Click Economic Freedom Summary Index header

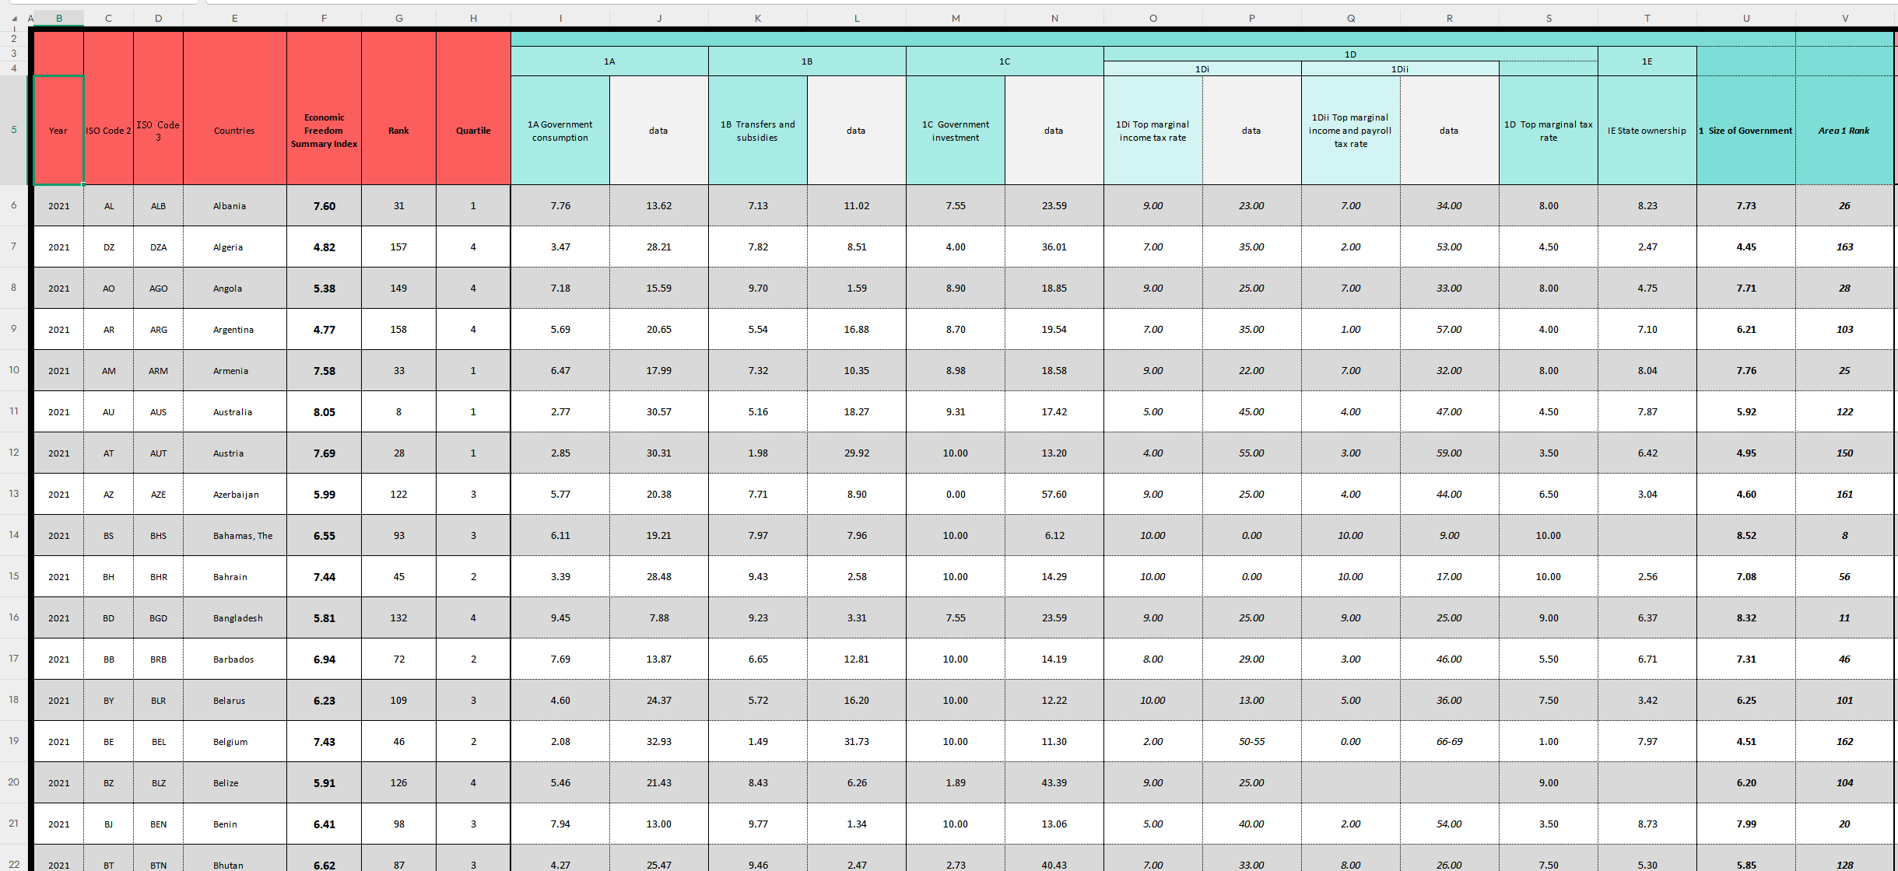tap(324, 131)
